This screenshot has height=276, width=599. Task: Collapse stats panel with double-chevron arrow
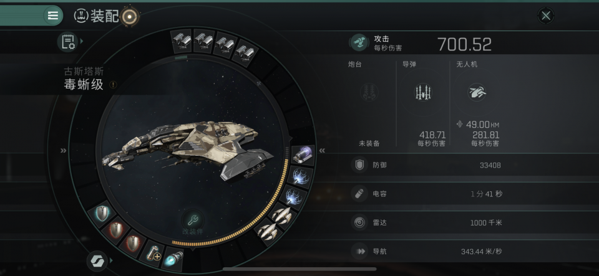[322, 151]
